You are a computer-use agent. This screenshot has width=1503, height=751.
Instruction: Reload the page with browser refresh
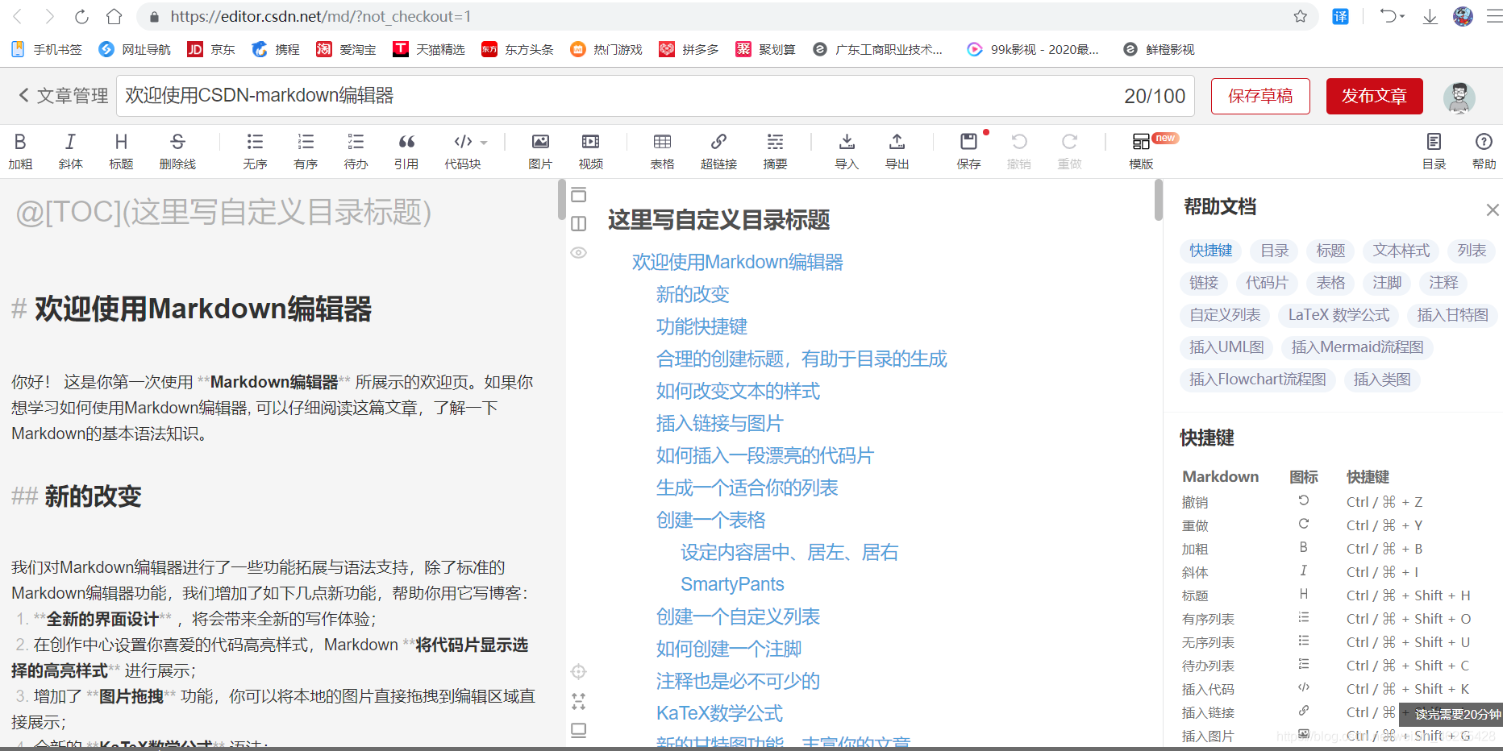pyautogui.click(x=81, y=16)
